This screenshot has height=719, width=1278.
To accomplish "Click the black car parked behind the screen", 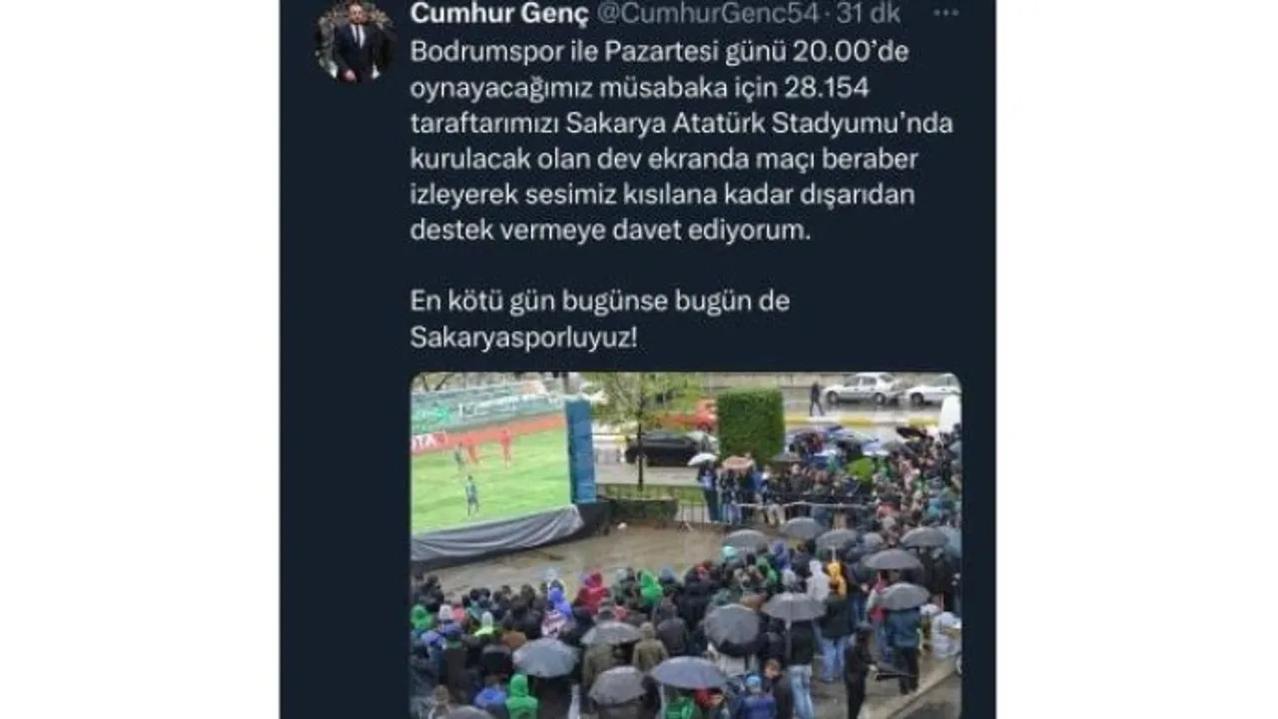I will (x=668, y=448).
